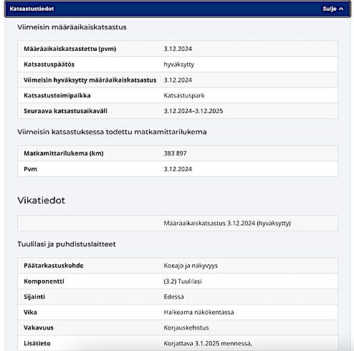
Task: Click the Lisätieto label
Action: [37, 343]
